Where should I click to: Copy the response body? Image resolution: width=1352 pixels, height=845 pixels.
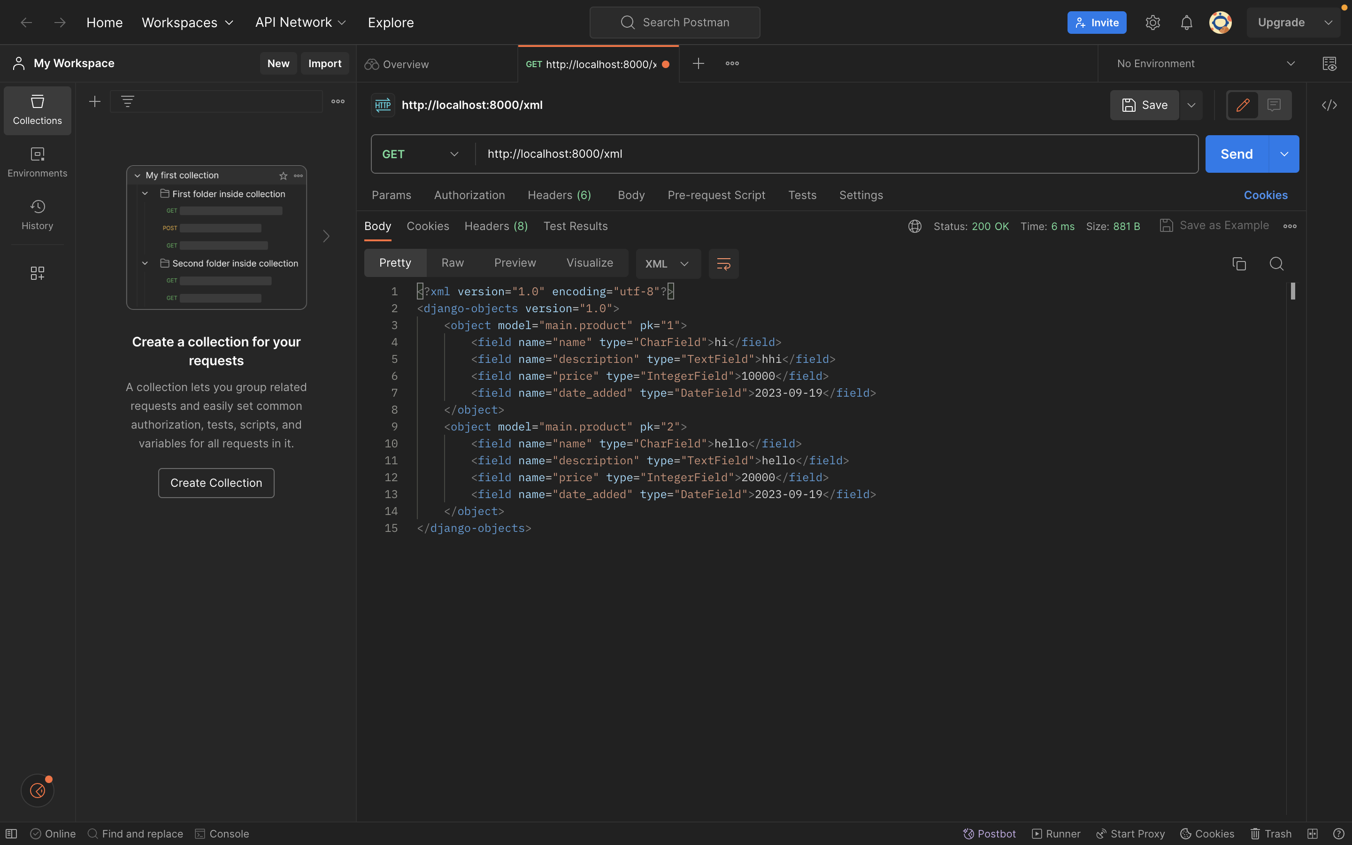(x=1239, y=263)
